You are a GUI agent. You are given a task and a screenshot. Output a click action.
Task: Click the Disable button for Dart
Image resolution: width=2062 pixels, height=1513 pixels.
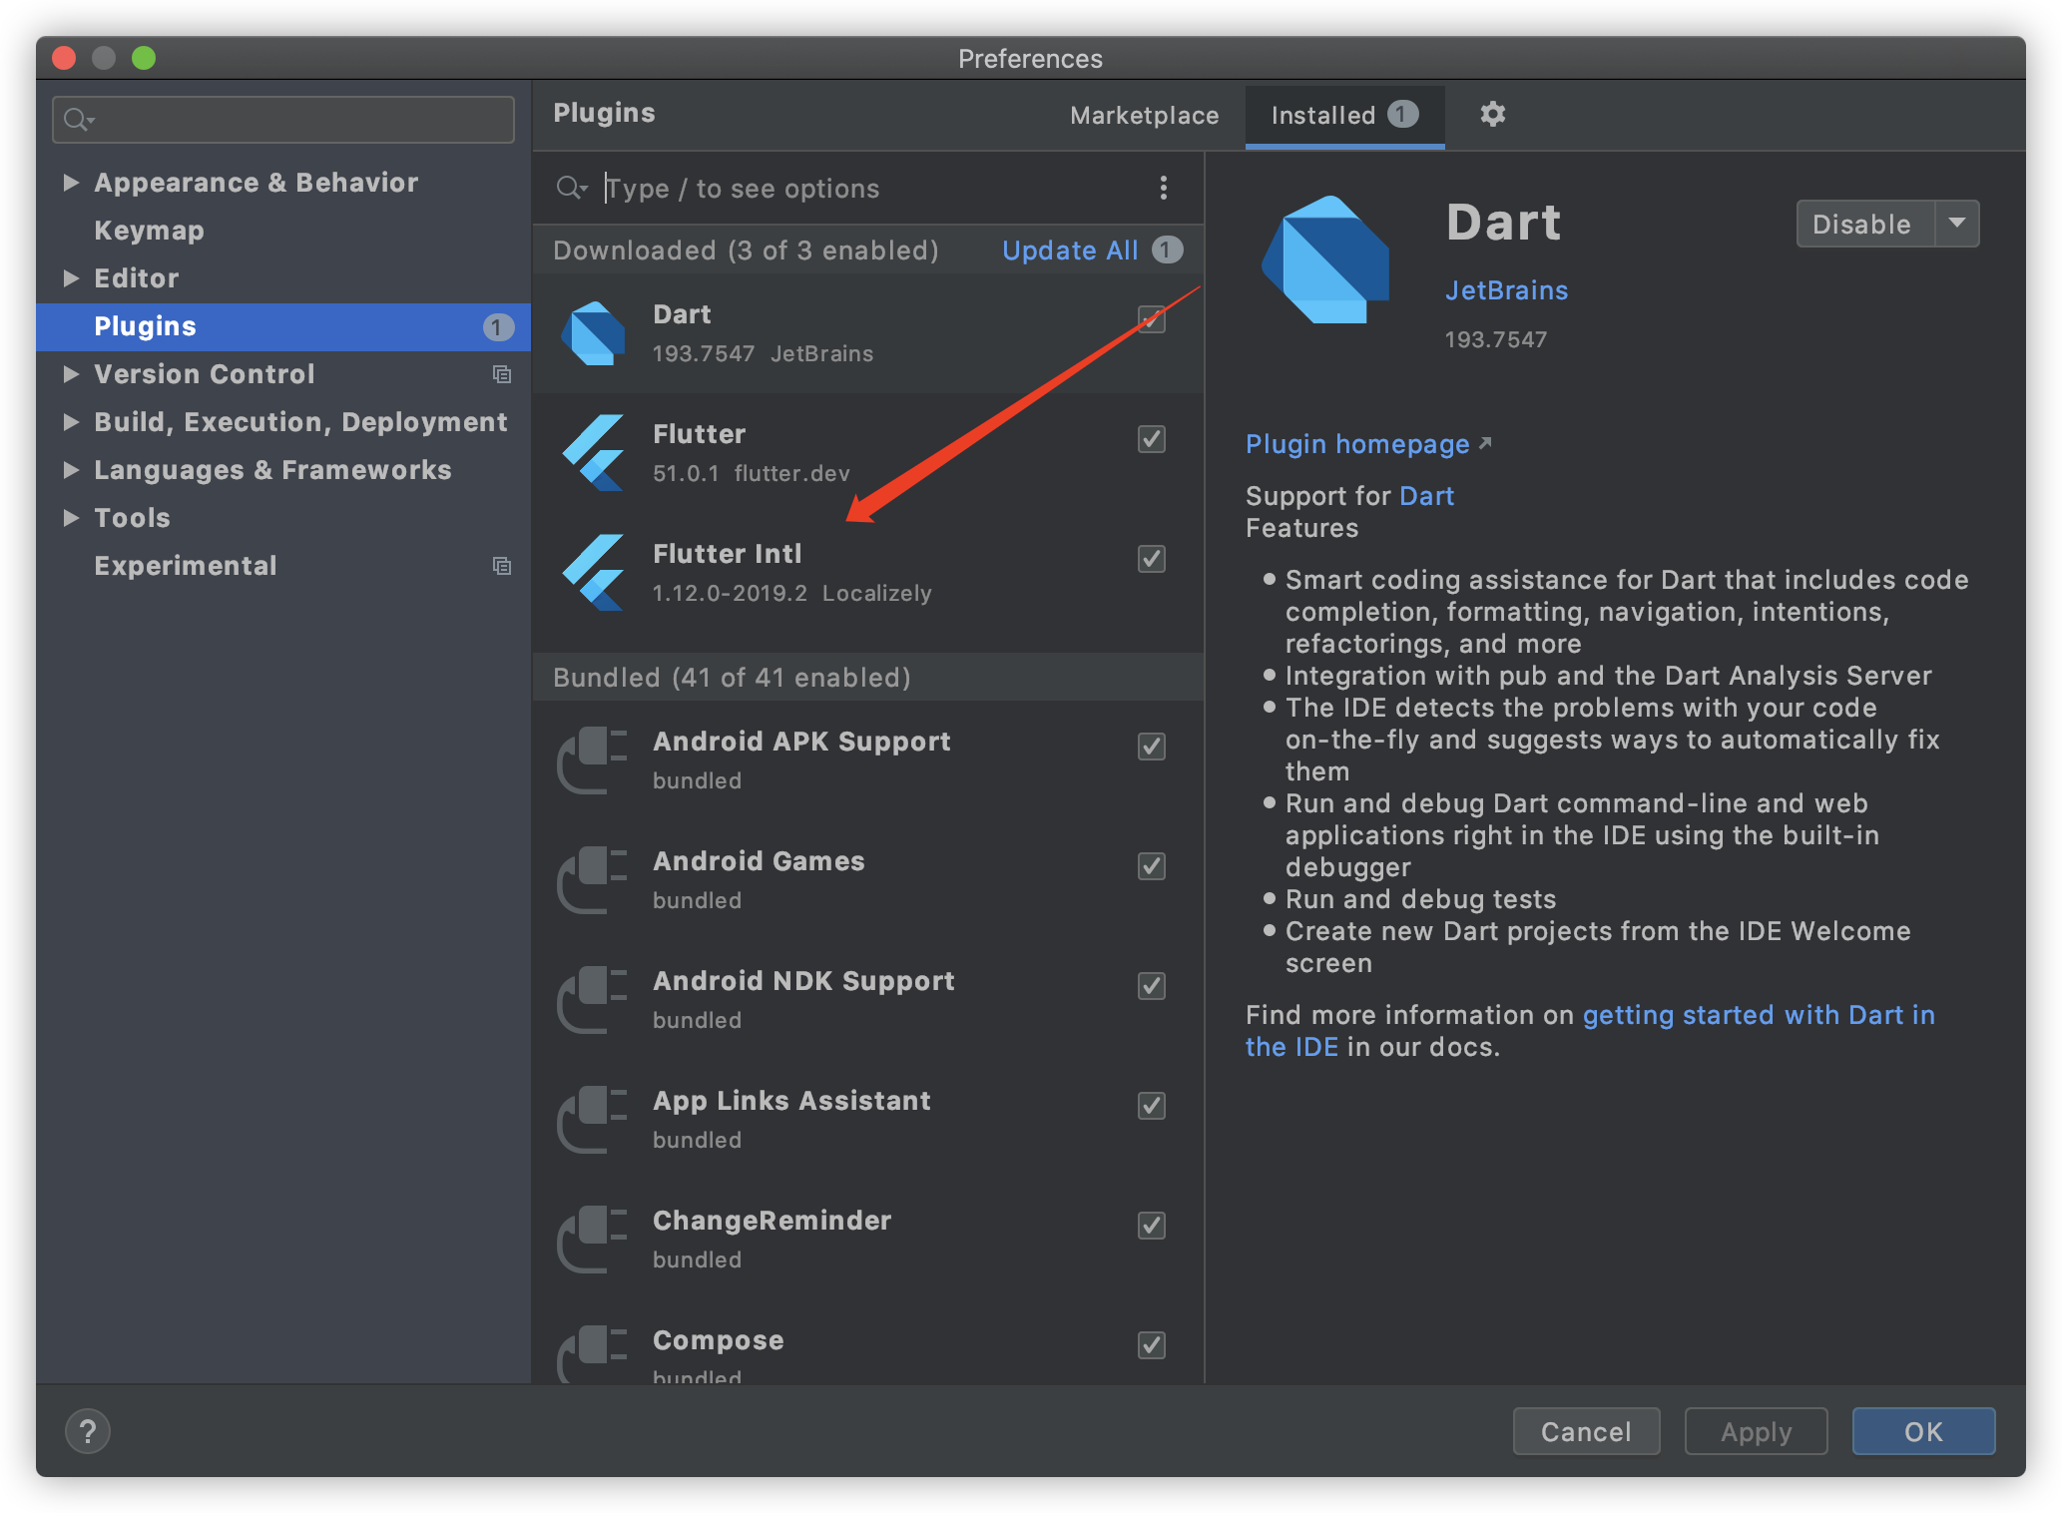pyautogui.click(x=1864, y=224)
